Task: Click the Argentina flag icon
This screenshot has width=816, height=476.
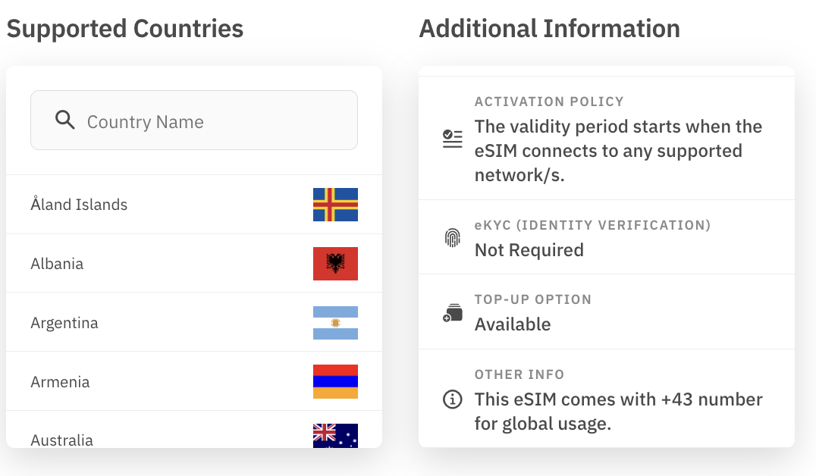Action: coord(335,323)
